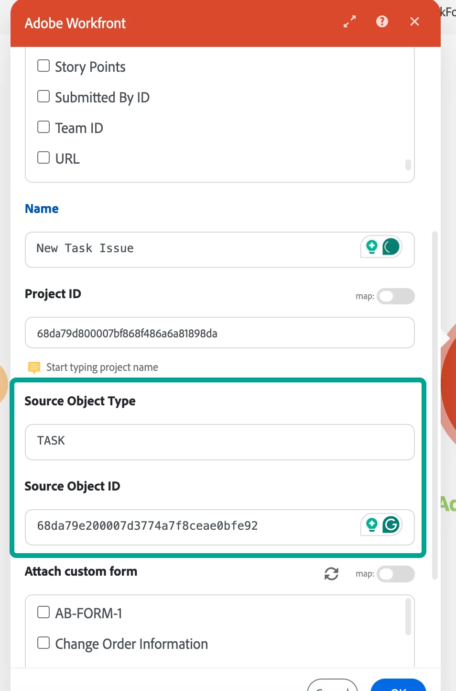Screen dimensions: 456x691
Task: Check the Submitted By ID checkbox
Action: tap(43, 96)
